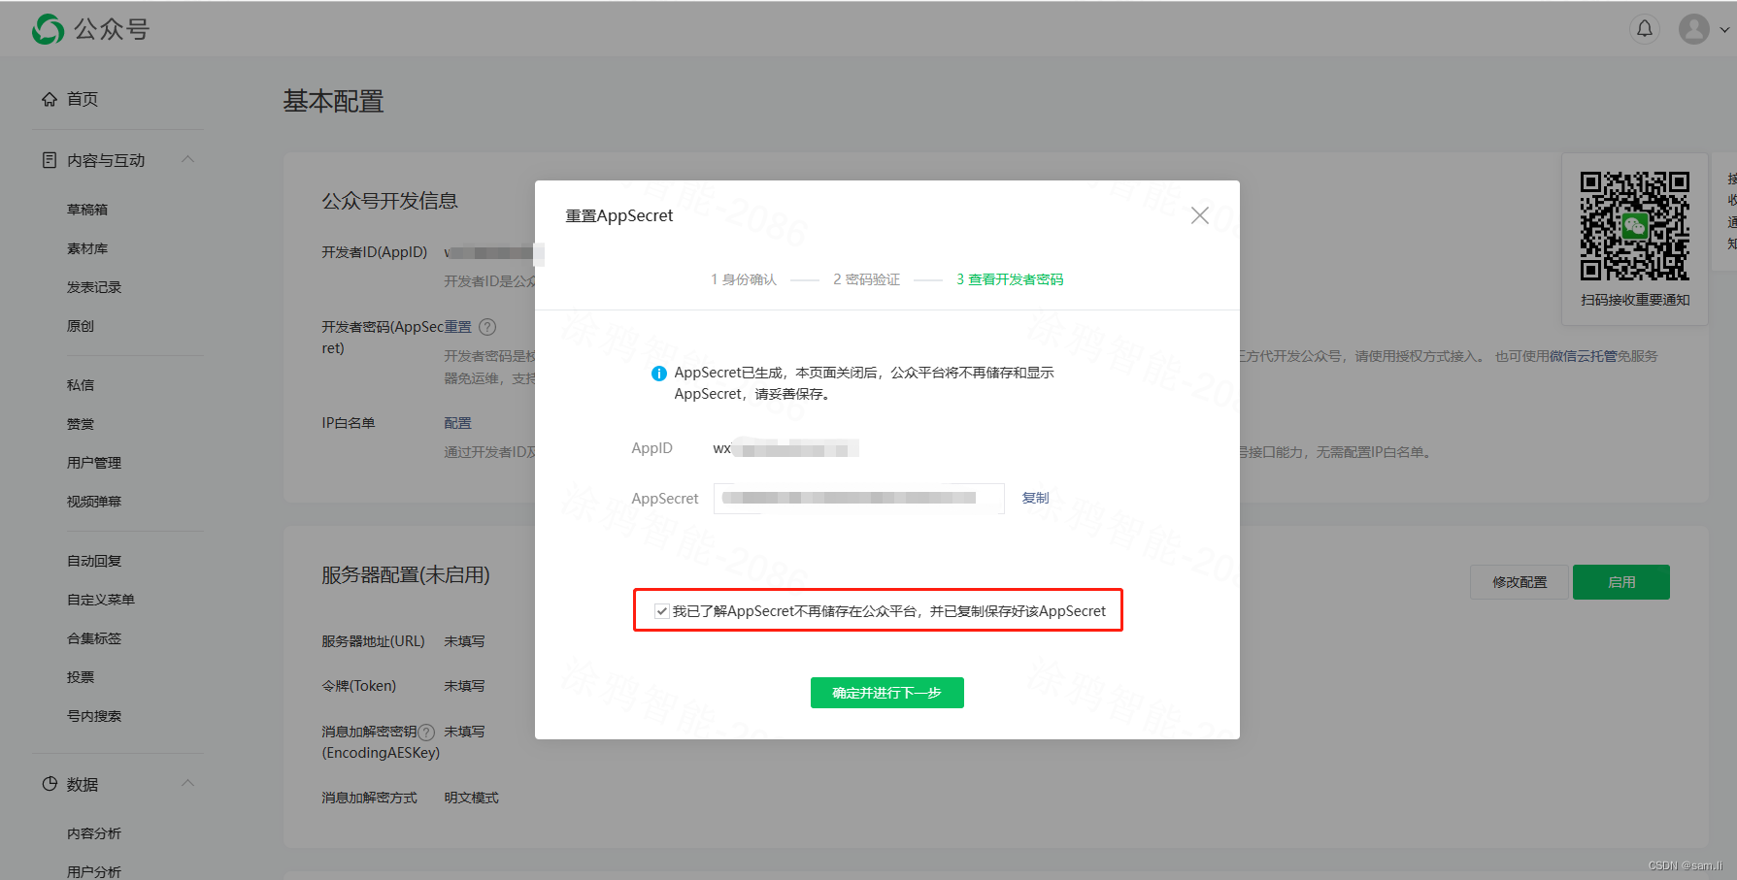Open 用户管理 page
1737x880 pixels.
coord(94,463)
